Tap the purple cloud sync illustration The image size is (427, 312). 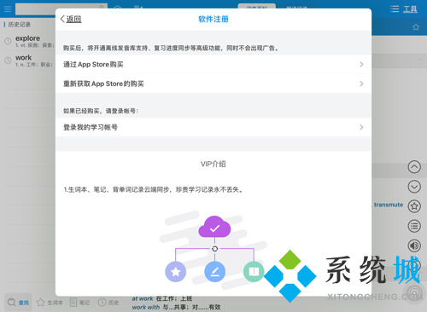214,227
